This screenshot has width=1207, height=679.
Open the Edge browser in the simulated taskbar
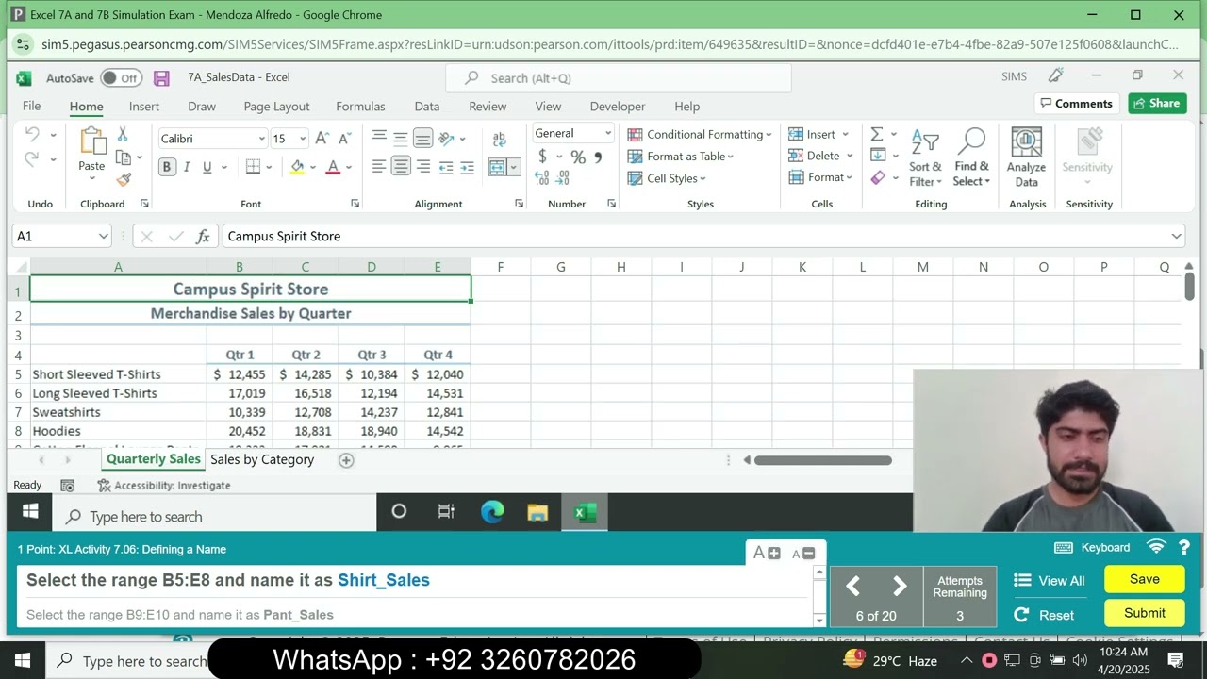point(492,513)
